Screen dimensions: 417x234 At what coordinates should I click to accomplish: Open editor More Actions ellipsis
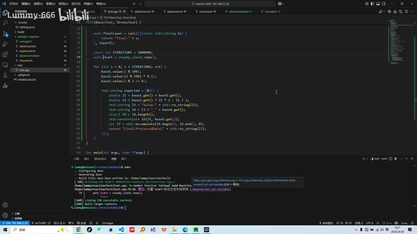tap(412, 11)
